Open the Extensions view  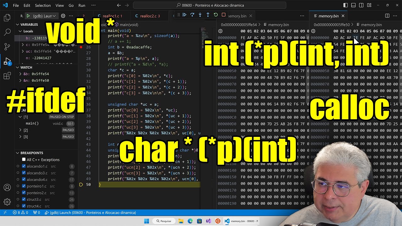click(7, 76)
